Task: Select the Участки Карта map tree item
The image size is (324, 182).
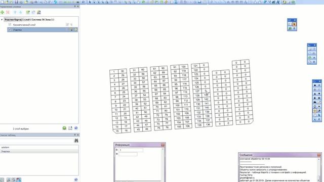Action: point(29,20)
